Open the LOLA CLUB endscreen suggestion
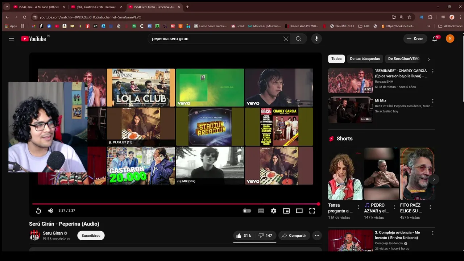This screenshot has width=464, height=261. 141,87
